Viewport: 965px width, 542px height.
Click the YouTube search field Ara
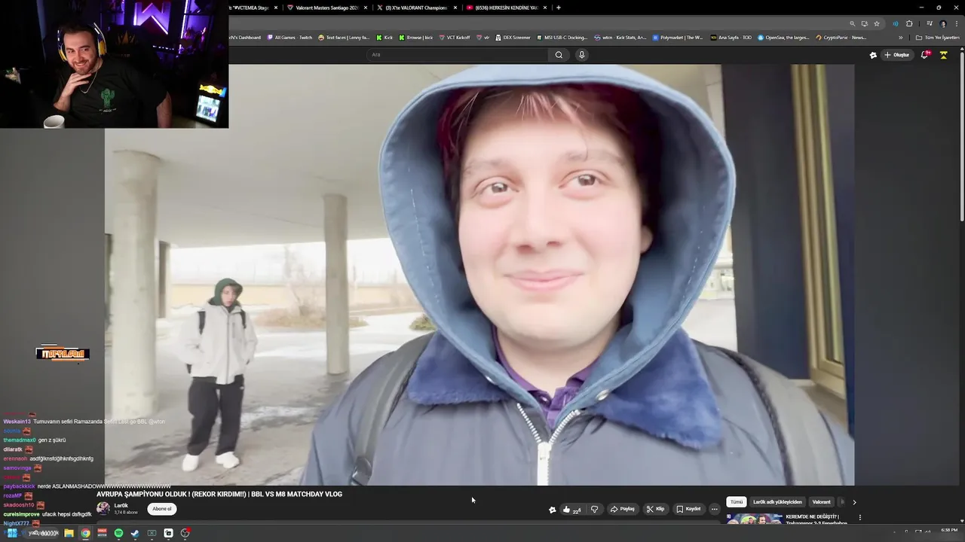tap(457, 54)
